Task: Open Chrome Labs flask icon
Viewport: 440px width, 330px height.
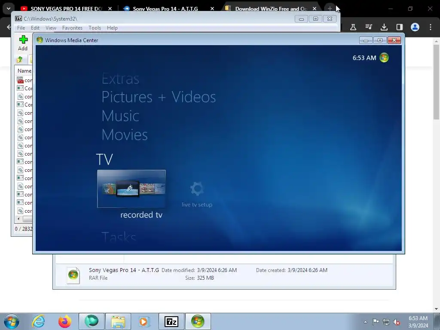Action: pos(353,27)
